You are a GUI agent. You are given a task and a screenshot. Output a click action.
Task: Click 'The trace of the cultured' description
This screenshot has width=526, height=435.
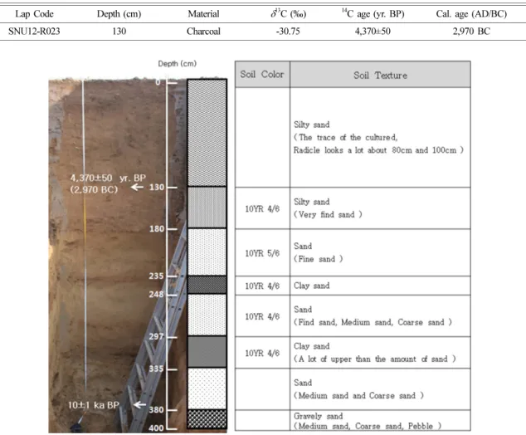tap(345, 138)
